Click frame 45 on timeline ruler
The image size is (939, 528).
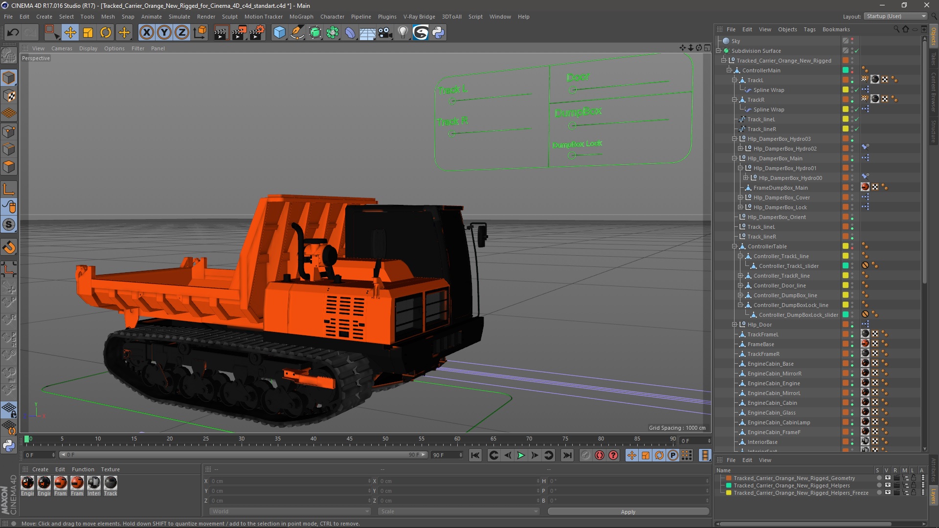349,440
